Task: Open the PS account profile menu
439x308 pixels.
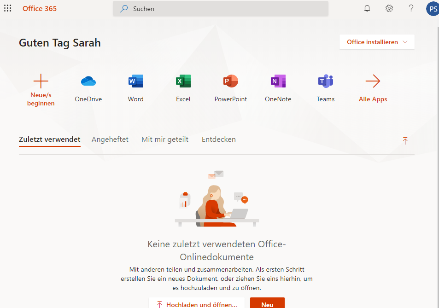Action: tap(432, 8)
